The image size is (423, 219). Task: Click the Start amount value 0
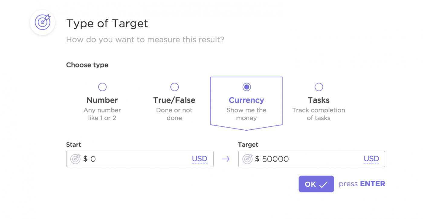click(93, 159)
